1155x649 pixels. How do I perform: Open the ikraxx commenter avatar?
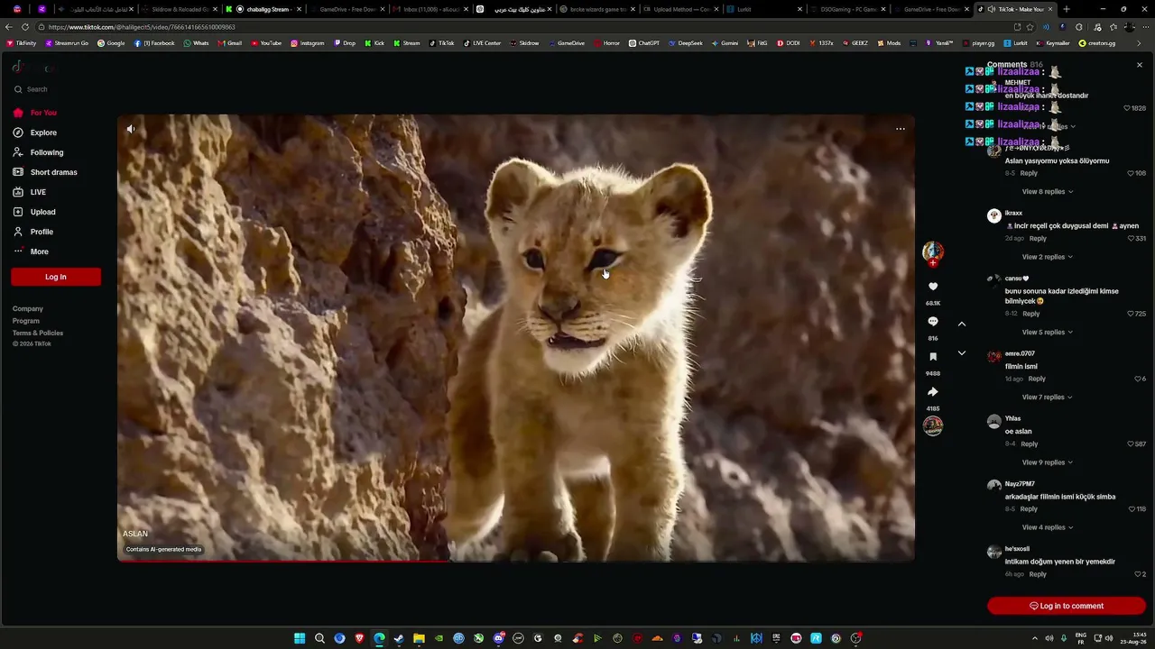pyautogui.click(x=993, y=215)
